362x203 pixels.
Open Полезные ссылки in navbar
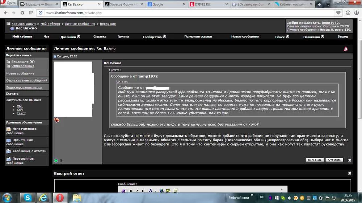coord(198,36)
